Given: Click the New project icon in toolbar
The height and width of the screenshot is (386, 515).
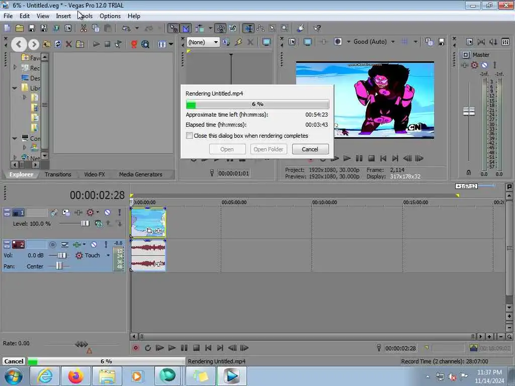Looking at the screenshot, I should (7, 28).
